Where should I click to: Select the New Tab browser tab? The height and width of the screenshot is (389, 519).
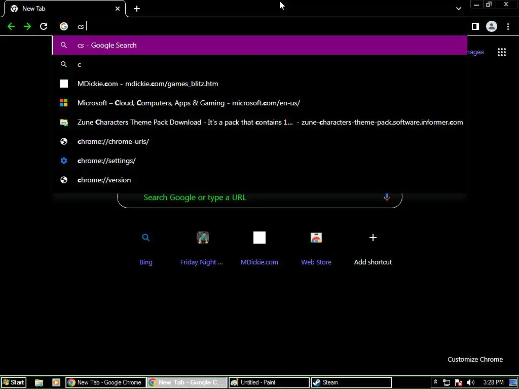coord(64,9)
